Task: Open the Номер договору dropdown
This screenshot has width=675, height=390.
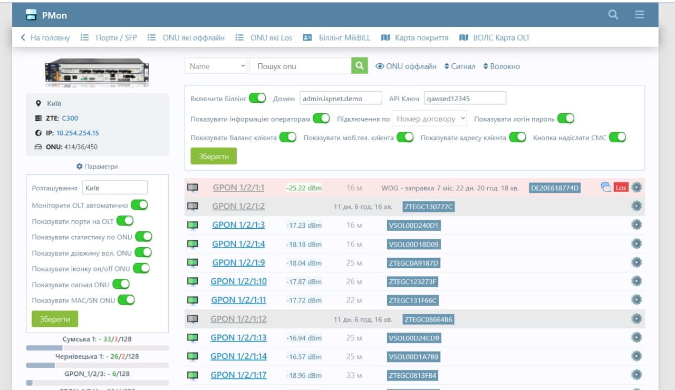Action: [429, 119]
